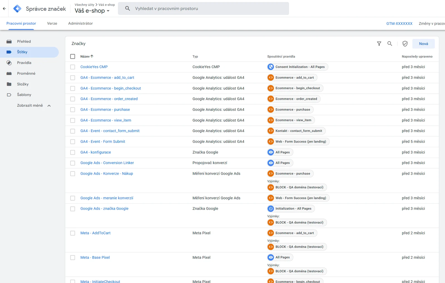Check the Meta - Base Pixel row checkbox

tap(73, 257)
